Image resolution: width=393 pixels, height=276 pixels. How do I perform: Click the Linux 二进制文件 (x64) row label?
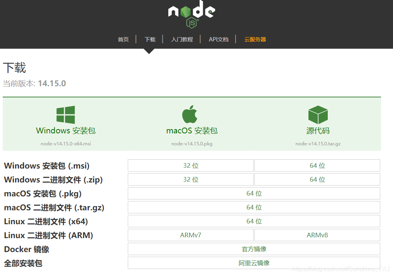46,221
